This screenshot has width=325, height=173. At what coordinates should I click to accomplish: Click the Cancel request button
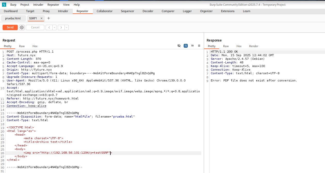tap(35, 27)
